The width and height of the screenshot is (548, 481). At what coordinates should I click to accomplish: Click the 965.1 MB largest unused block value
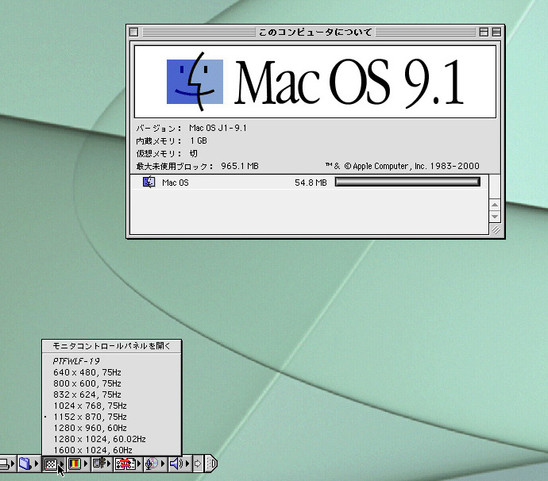point(240,166)
